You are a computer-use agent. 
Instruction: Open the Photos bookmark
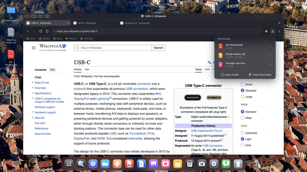click(71, 39)
